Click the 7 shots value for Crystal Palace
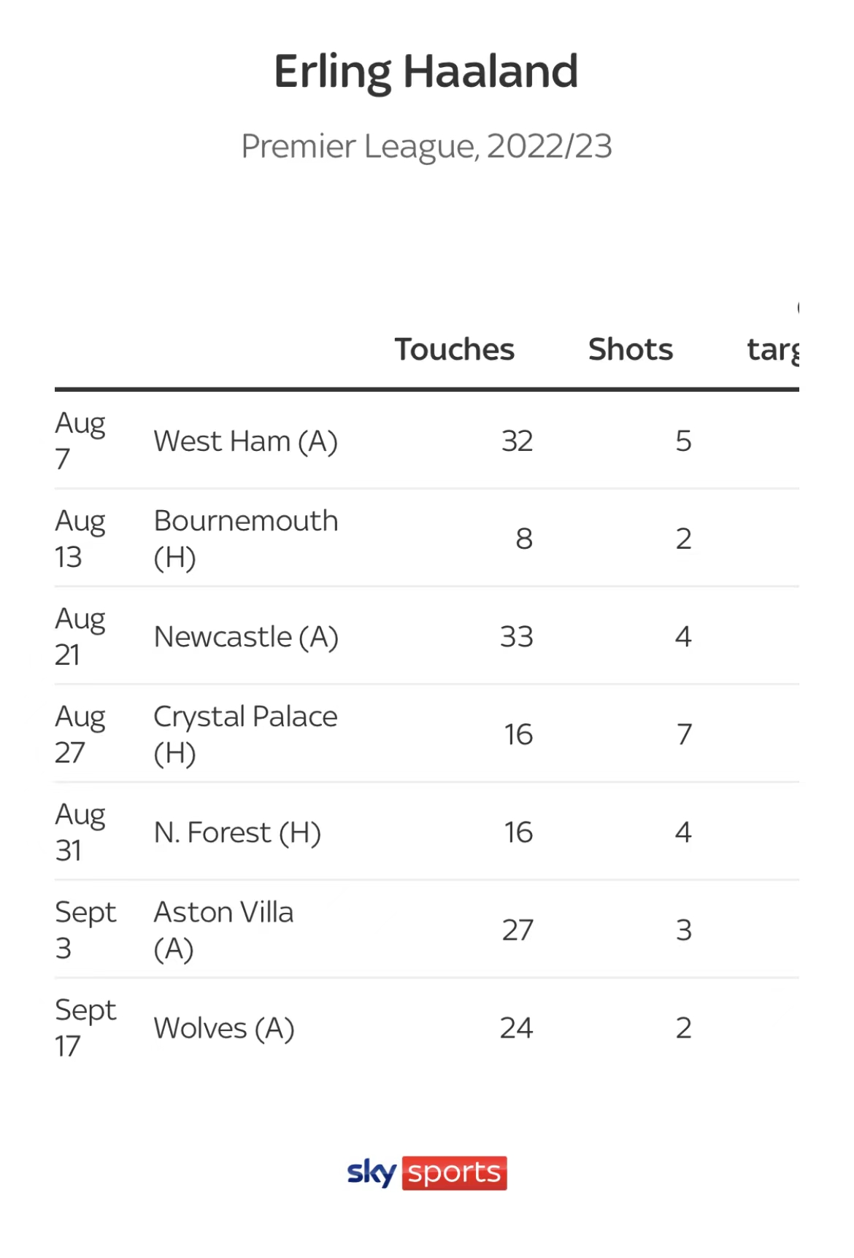Viewport: 854px width, 1258px height. (x=684, y=735)
